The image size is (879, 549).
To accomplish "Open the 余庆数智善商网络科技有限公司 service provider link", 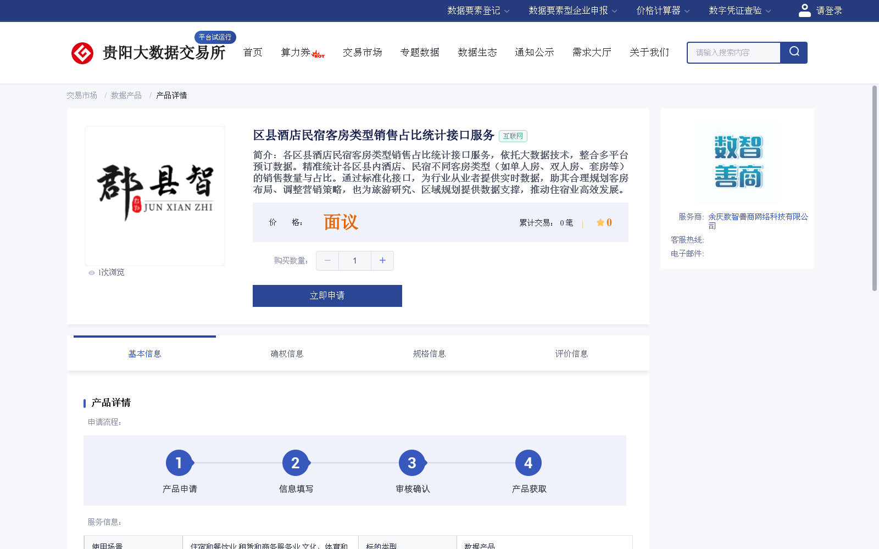I will coord(758,217).
